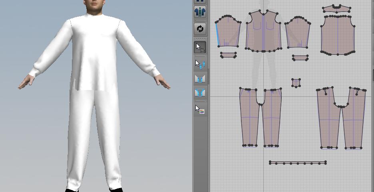Click the highlighted blue edge of left sleeve

click(217, 35)
